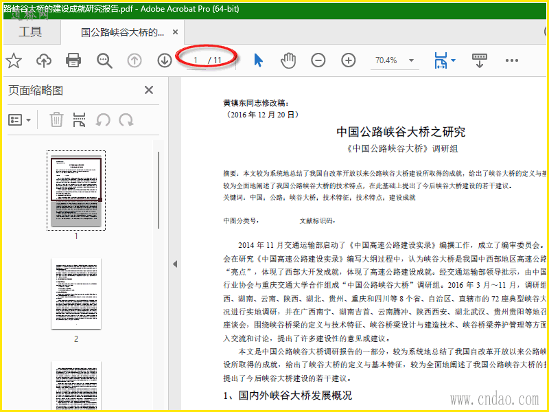
Task: Print the document with printer icon
Action: coord(73,60)
